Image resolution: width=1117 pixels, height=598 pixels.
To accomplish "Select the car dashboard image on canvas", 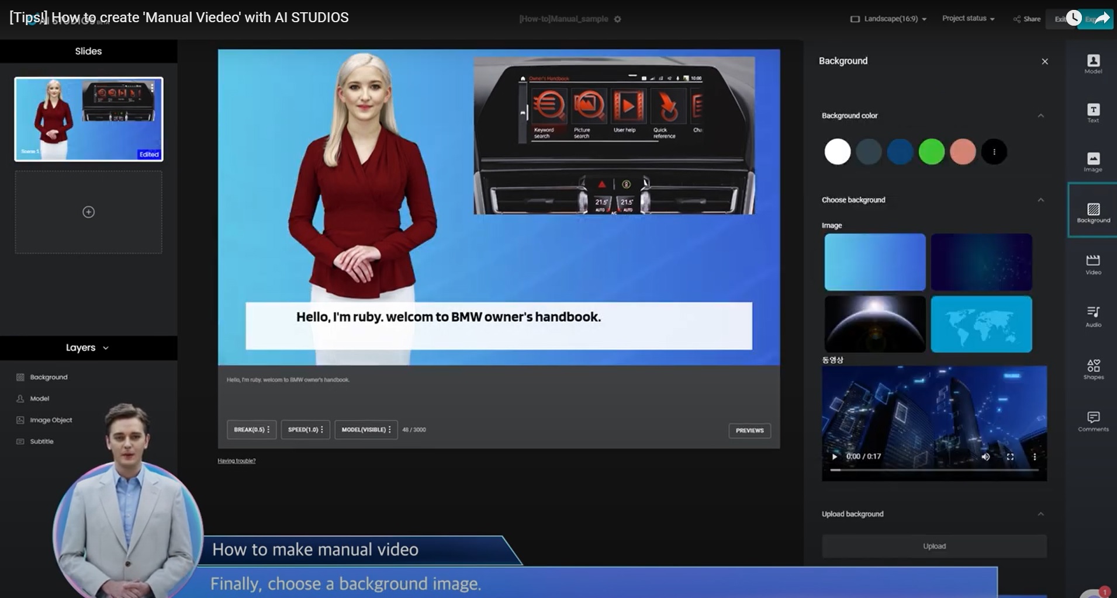I will (x=614, y=135).
